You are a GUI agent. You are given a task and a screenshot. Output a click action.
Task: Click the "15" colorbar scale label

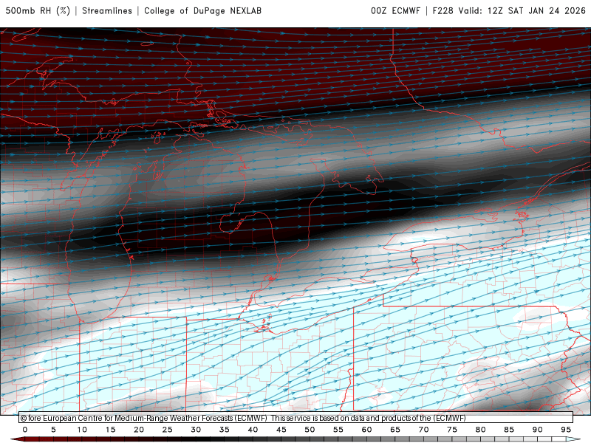point(110,430)
